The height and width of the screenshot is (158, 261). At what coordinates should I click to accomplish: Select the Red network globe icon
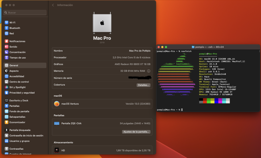tap(7, 34)
